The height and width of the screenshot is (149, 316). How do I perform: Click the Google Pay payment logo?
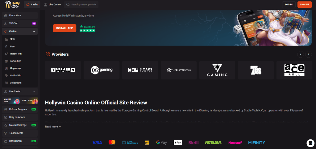tap(161, 143)
